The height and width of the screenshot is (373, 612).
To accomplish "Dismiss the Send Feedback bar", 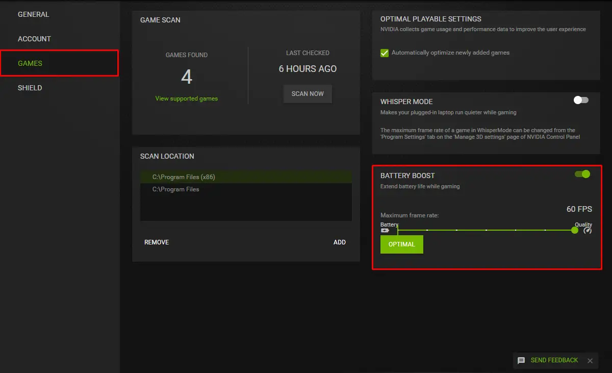I will pyautogui.click(x=590, y=361).
